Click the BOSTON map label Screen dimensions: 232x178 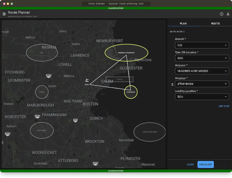(90, 104)
